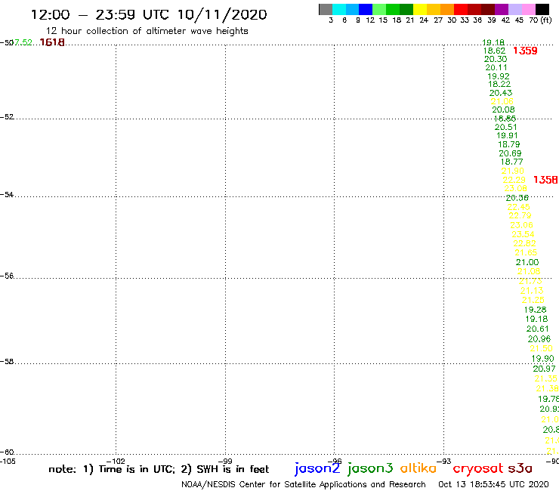Click the longitude axis label -99
Viewport: 559px width, 491px height.
click(x=225, y=461)
